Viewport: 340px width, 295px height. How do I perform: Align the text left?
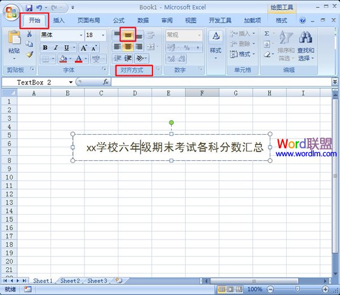point(117,46)
